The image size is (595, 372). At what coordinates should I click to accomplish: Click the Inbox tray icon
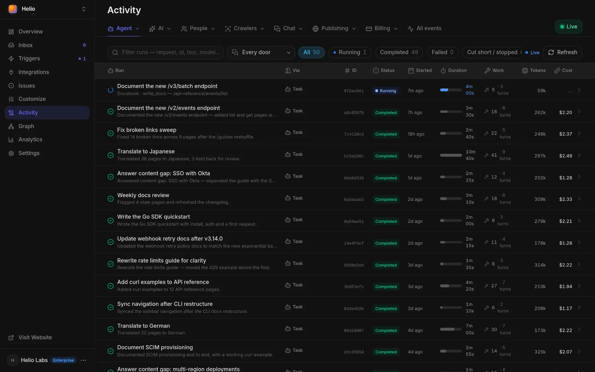click(x=11, y=45)
